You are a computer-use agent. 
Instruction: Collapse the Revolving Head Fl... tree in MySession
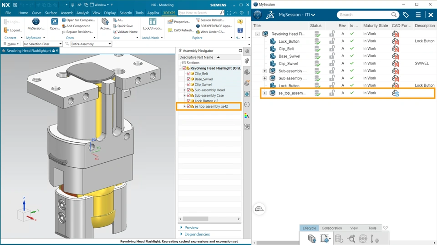point(258,34)
